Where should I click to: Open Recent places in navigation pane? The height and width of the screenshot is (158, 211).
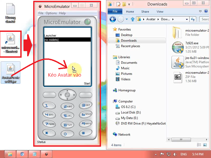coord(130,46)
